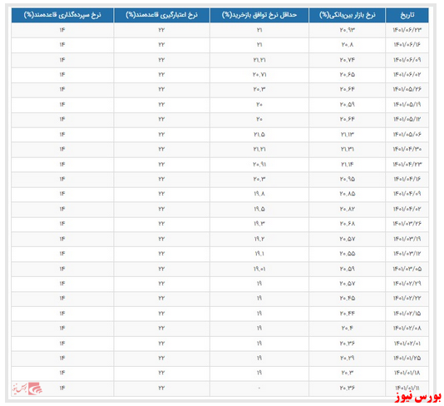Select the date cell 1401/04/09
The width and height of the screenshot is (444, 406).
coord(407,194)
